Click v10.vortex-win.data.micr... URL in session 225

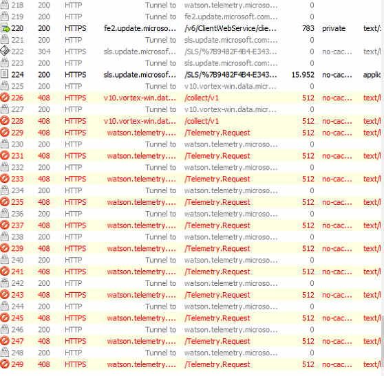pyautogui.click(x=231, y=86)
